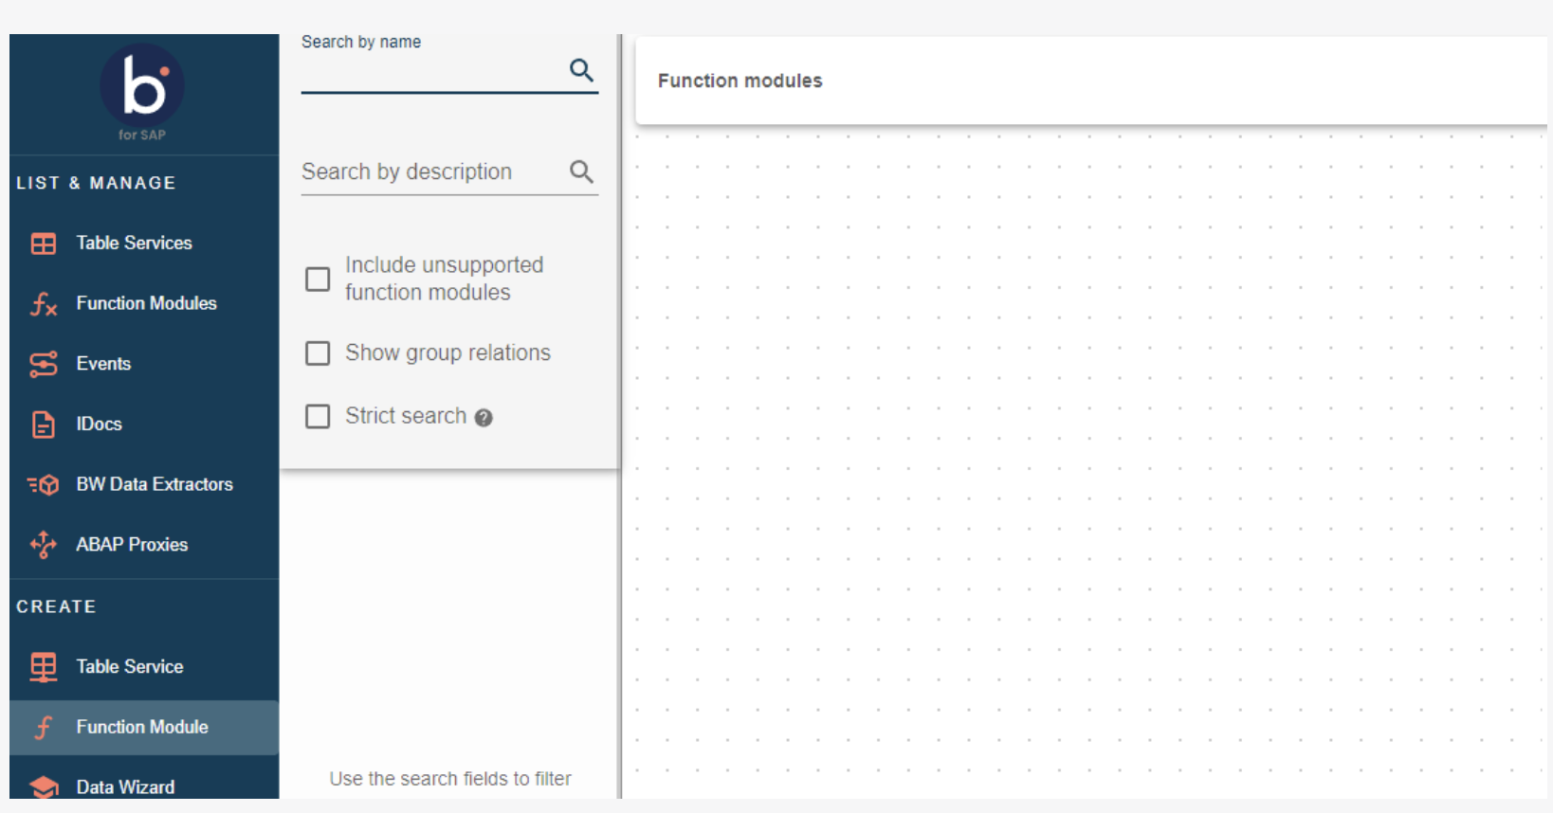
Task: Click the magnifier icon beside description search
Action: point(581,172)
